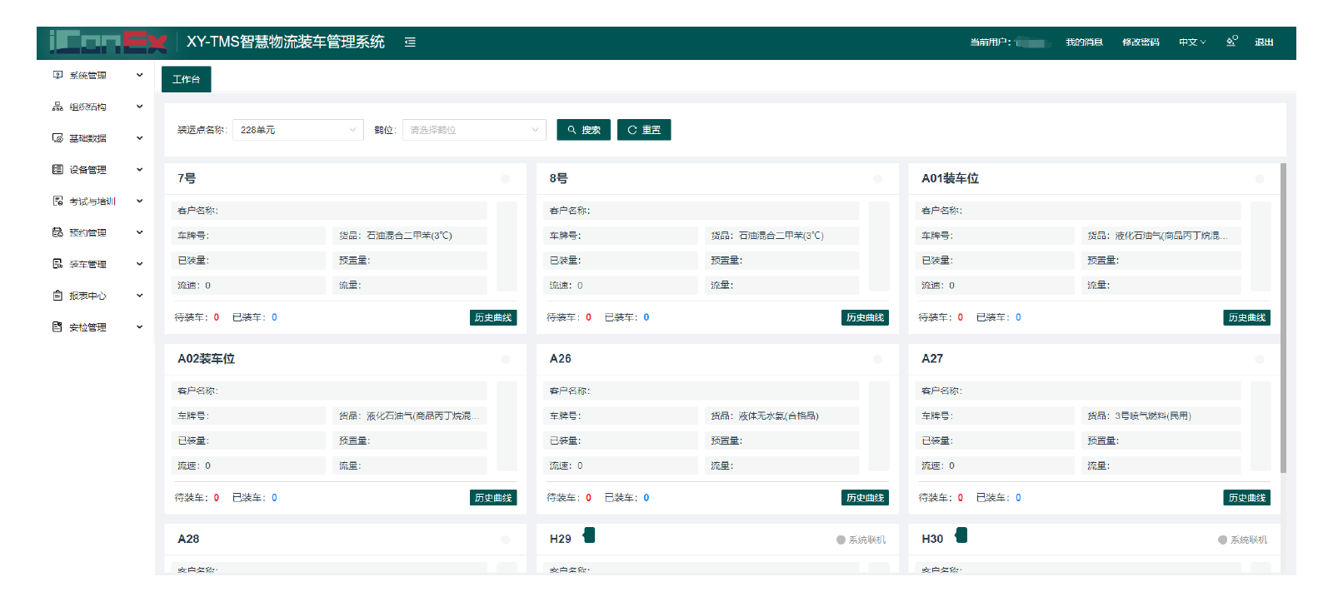
Task: Click the 重置 reset button
Action: point(644,130)
